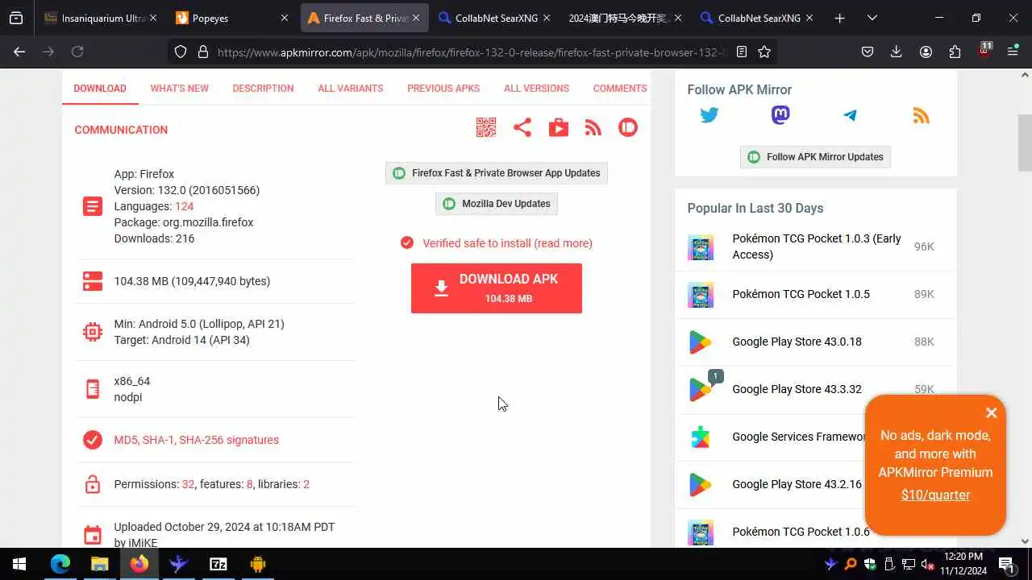This screenshot has height=580, width=1032.
Task: Click Firefox Fast & Private Browser App Updates
Action: pos(497,173)
